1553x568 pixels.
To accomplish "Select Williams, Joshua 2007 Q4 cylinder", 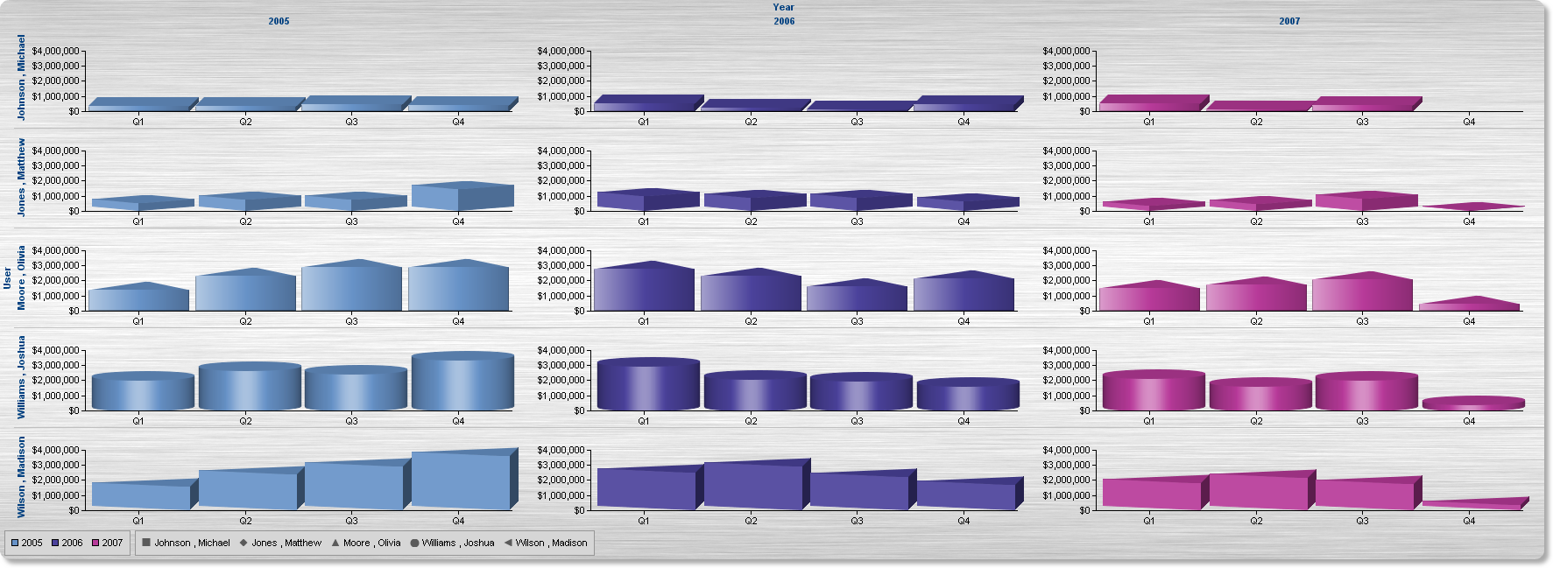I will pos(1473,404).
